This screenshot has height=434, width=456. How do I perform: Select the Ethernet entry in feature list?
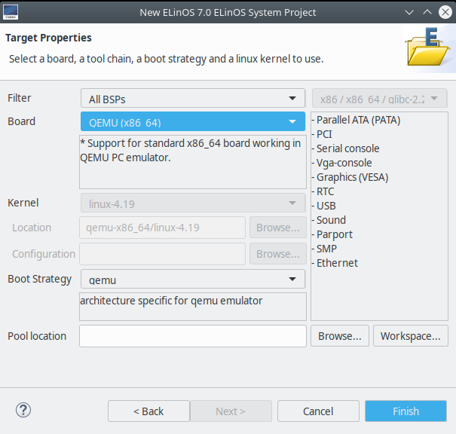337,263
